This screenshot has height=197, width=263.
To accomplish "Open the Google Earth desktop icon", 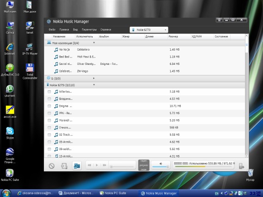I will pyautogui.click(x=10, y=156).
